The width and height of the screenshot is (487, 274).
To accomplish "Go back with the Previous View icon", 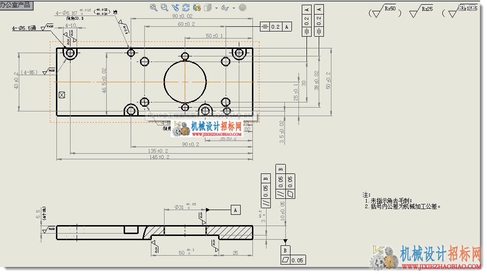I will (x=175, y=8).
